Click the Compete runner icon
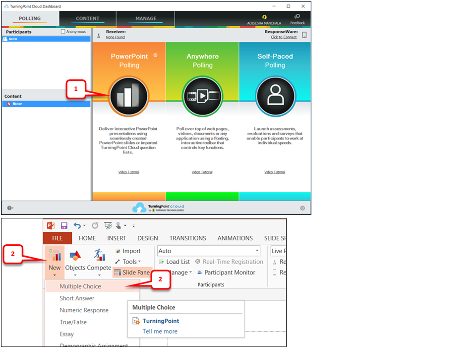Screen dimensions: 476x348 [99, 255]
